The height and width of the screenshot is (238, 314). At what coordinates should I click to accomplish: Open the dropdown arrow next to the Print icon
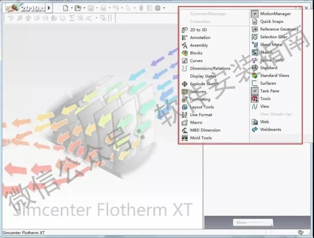[109, 8]
